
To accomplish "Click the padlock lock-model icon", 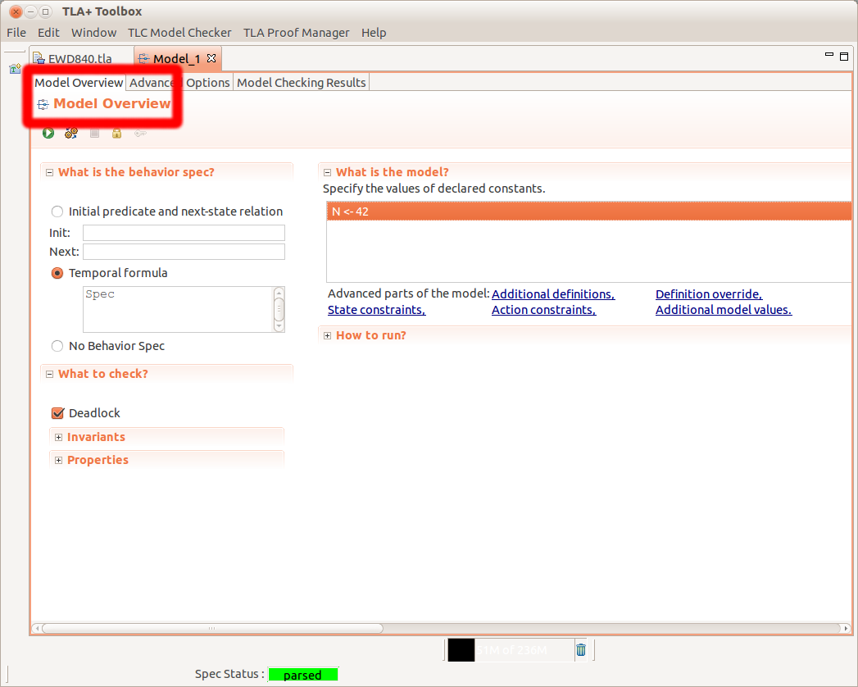I will [x=116, y=133].
